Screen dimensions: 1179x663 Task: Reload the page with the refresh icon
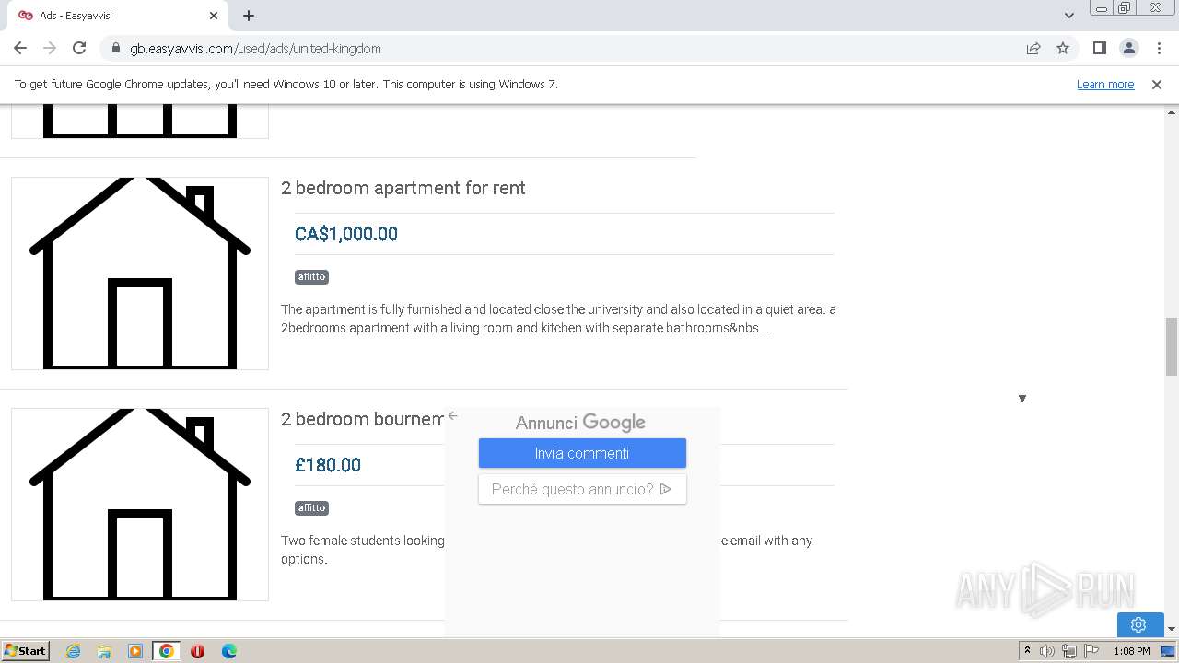[x=79, y=48]
